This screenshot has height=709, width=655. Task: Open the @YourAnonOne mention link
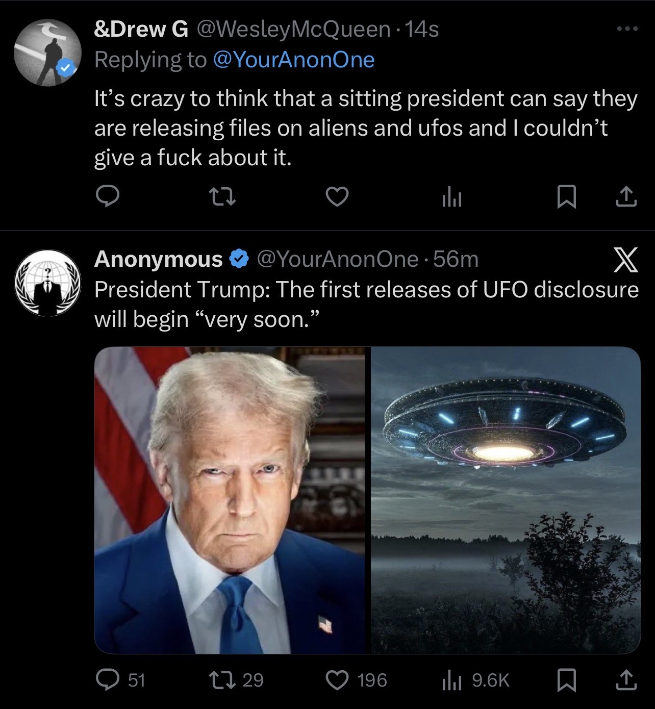coord(292,60)
